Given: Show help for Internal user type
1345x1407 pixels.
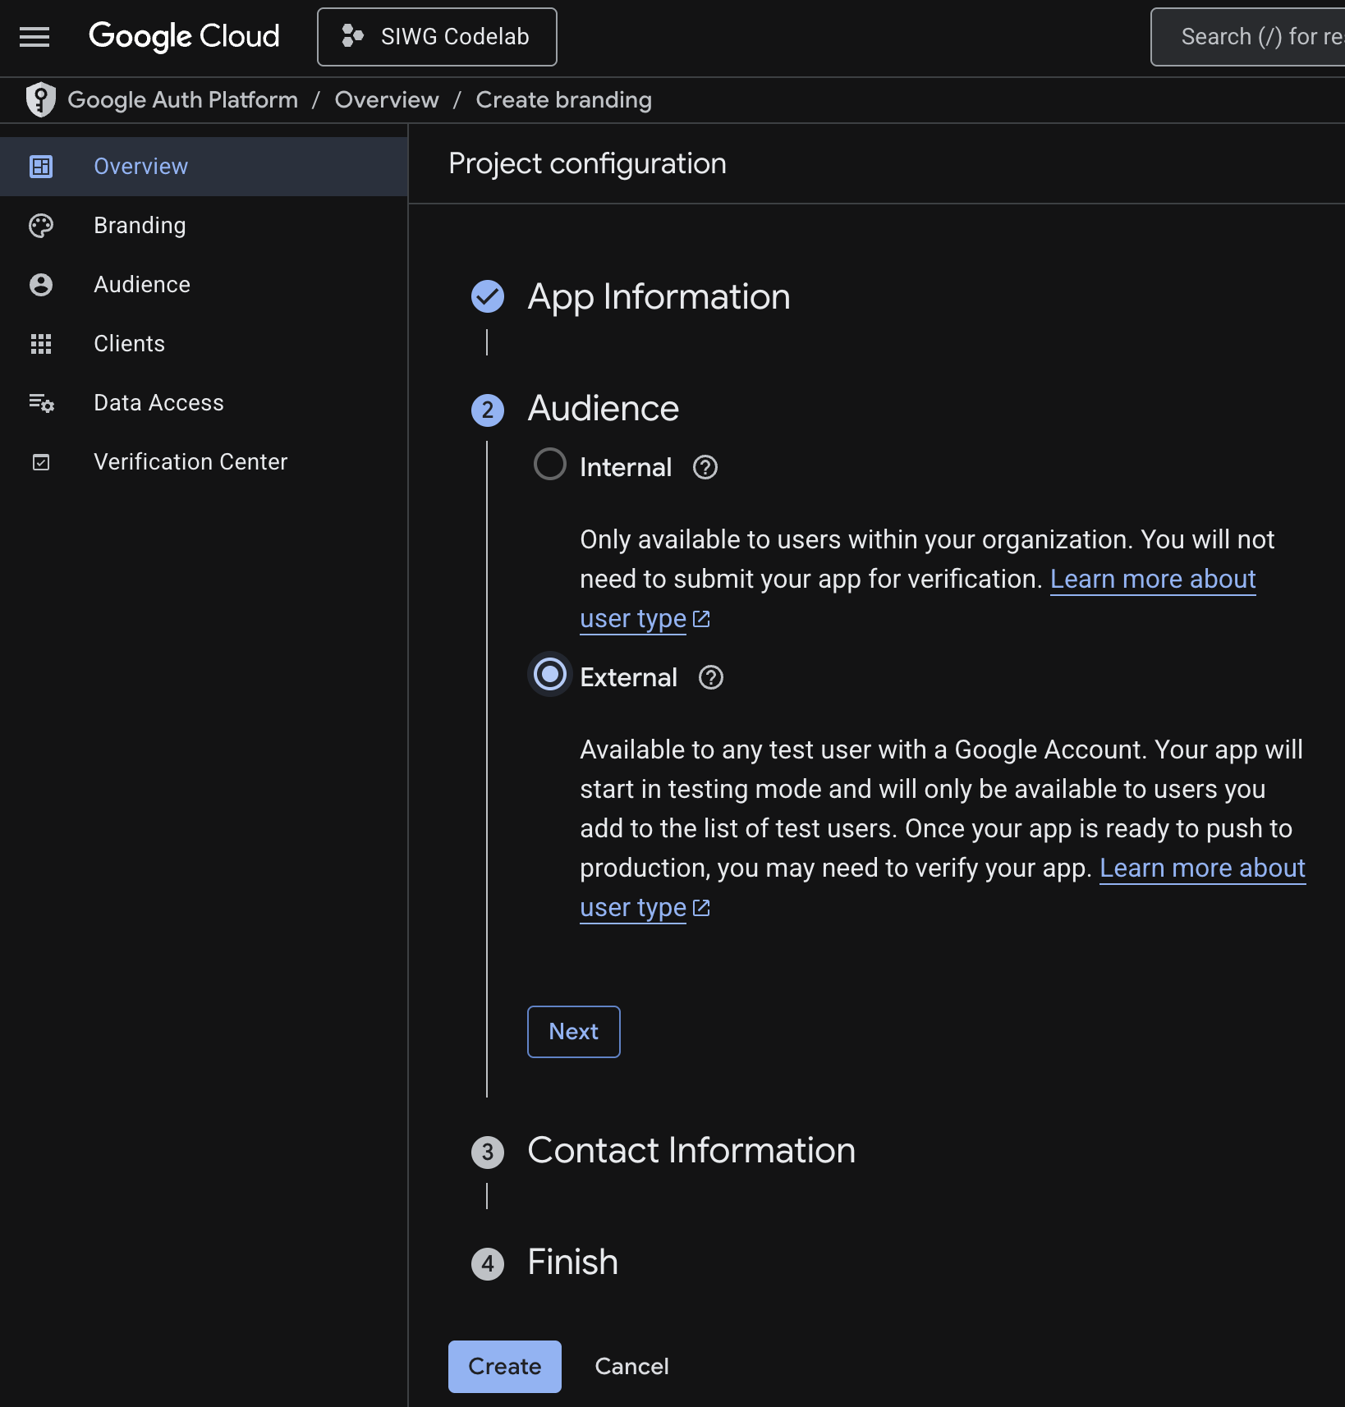Looking at the screenshot, I should tap(705, 468).
